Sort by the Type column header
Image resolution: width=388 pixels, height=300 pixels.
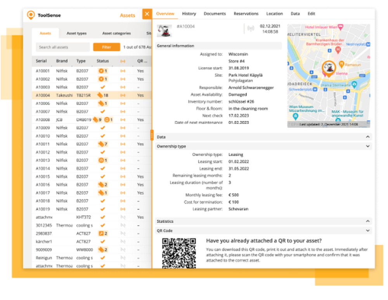(81, 61)
